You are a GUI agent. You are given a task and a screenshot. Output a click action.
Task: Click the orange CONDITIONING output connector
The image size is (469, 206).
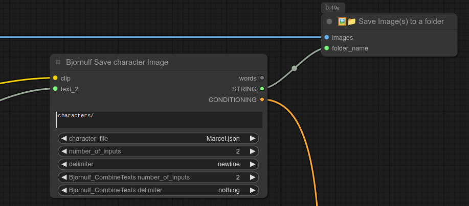point(262,99)
